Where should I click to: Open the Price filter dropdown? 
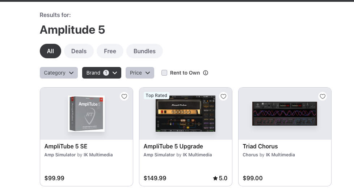[x=140, y=73]
